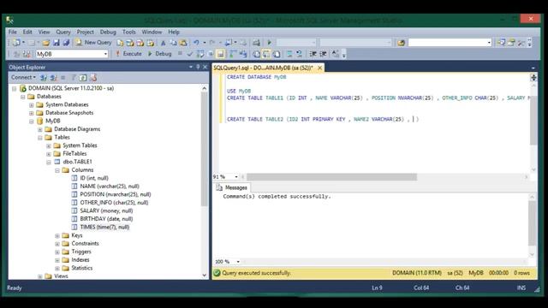Switch output to Results to Grid
Viewport: 548px width, 308px height.
[x=266, y=54]
